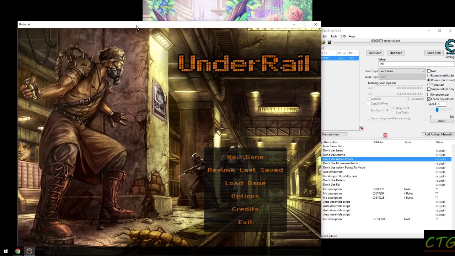The width and height of the screenshot is (455, 256).
Task: Open the Help menu
Action: tap(352, 37)
